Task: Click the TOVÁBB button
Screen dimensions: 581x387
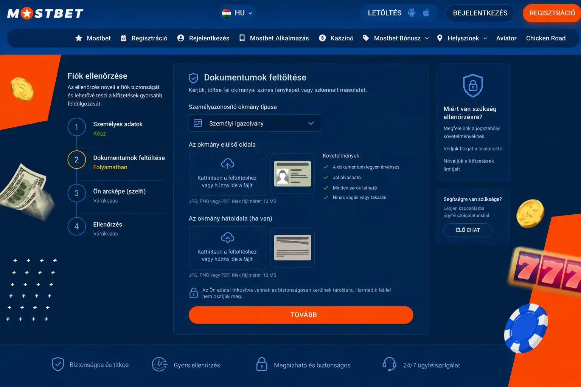Action: 301,315
